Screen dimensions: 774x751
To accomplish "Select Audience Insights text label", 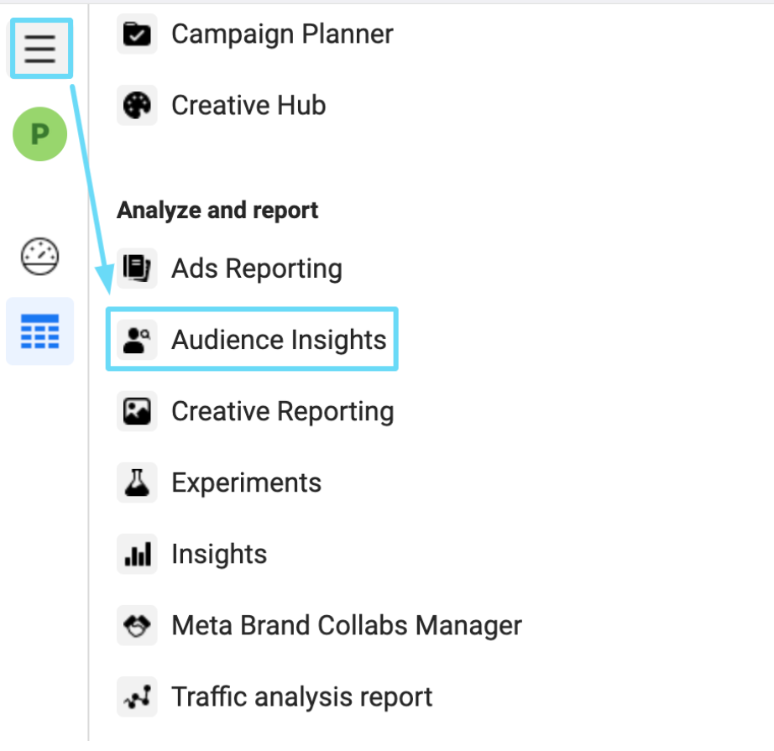I will (279, 340).
